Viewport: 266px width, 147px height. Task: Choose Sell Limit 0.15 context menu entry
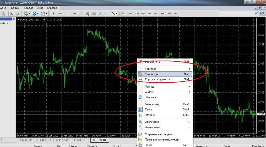click(x=165, y=62)
